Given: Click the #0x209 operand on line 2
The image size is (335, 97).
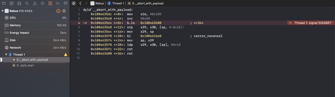Looking at the screenshot, I should pyautogui.click(x=156, y=14).
